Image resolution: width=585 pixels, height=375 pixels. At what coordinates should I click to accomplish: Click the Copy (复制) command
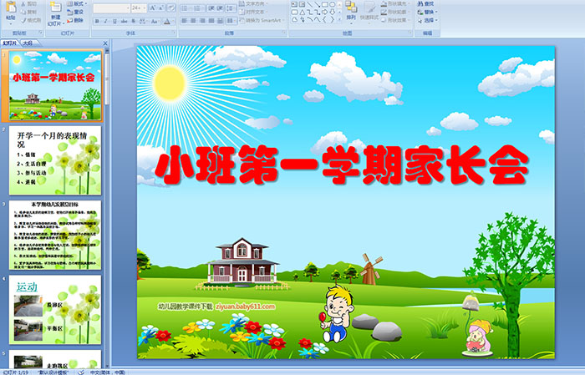click(x=28, y=12)
